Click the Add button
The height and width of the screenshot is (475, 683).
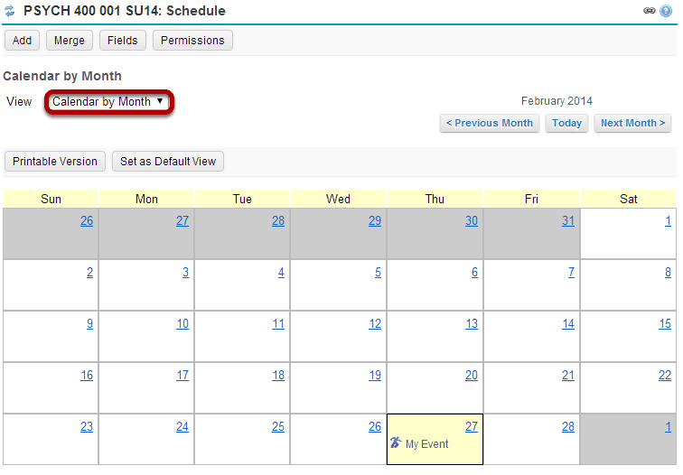pos(23,41)
